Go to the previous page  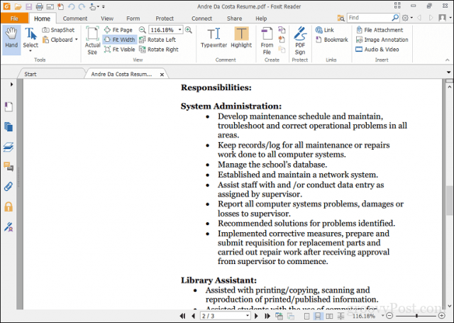coord(194,316)
